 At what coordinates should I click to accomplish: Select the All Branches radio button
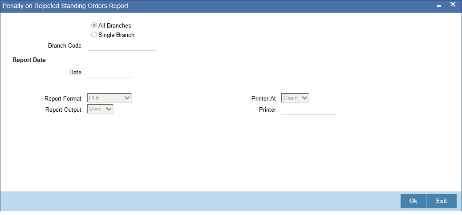[94, 25]
